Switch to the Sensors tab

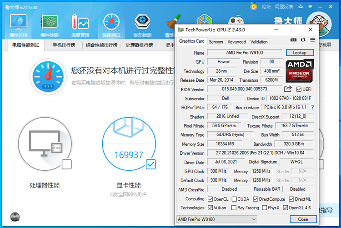[x=216, y=42]
